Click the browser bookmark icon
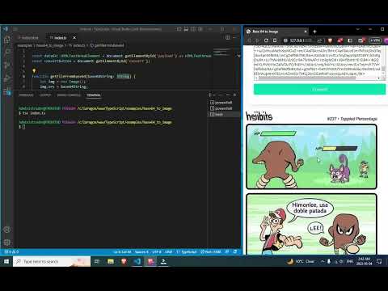 pyautogui.click(x=275, y=40)
